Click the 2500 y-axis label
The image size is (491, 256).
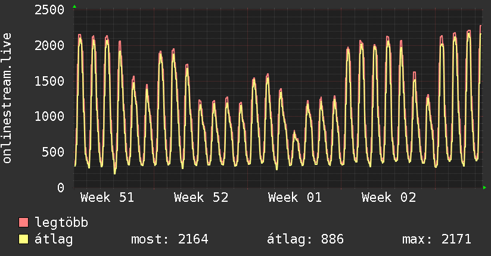click(x=49, y=10)
